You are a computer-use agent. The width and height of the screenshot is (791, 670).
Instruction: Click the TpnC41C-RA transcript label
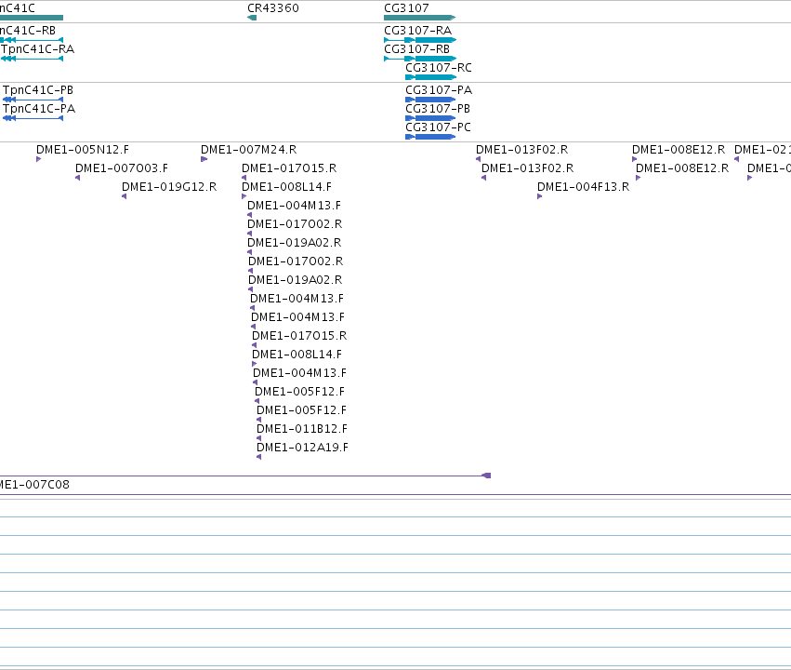(x=38, y=49)
